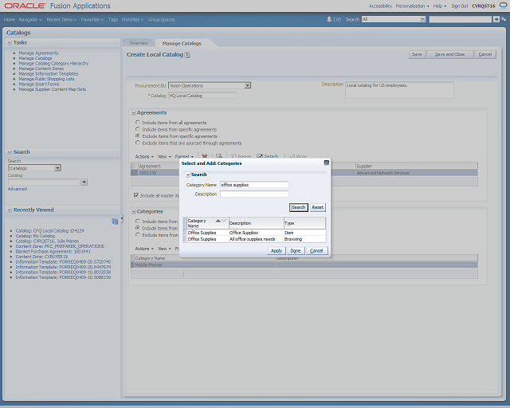Screen dimensions: 510x408
Task: Click the add row icon in Agreements toolbar
Action: (219, 156)
